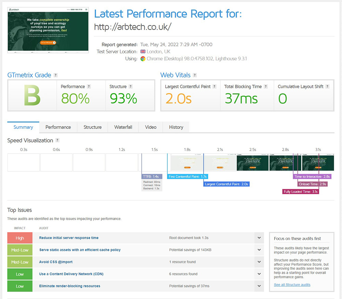
Task: Expand the Eliminate render-blocking resources row
Action: point(259,286)
